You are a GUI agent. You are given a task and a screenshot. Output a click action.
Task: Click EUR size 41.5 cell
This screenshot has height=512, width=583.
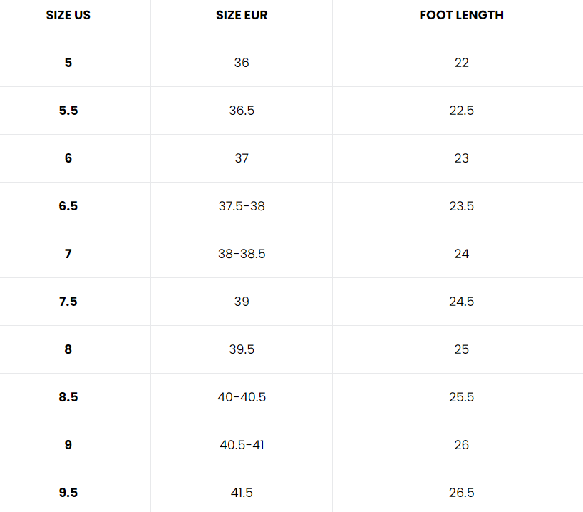[x=242, y=493]
